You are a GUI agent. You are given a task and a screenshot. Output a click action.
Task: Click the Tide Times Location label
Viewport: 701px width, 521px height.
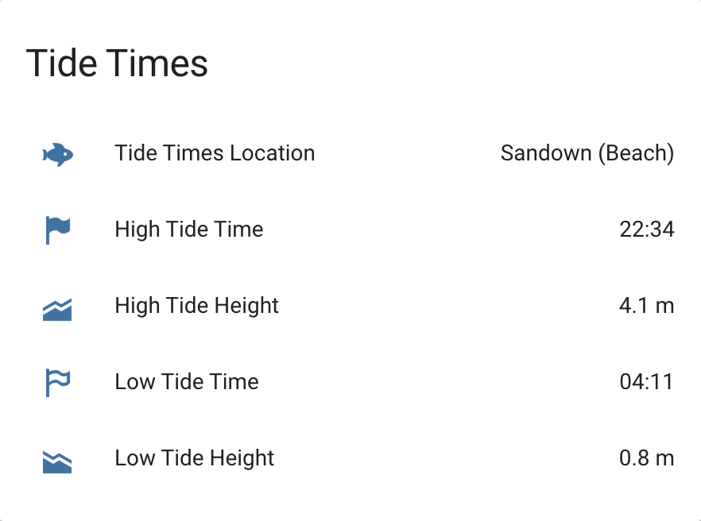pyautogui.click(x=215, y=153)
